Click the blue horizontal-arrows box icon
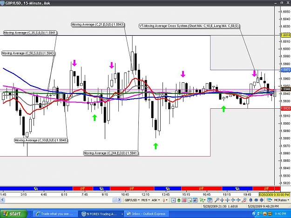Viewport: 291px width, 218px height. [256, 200]
